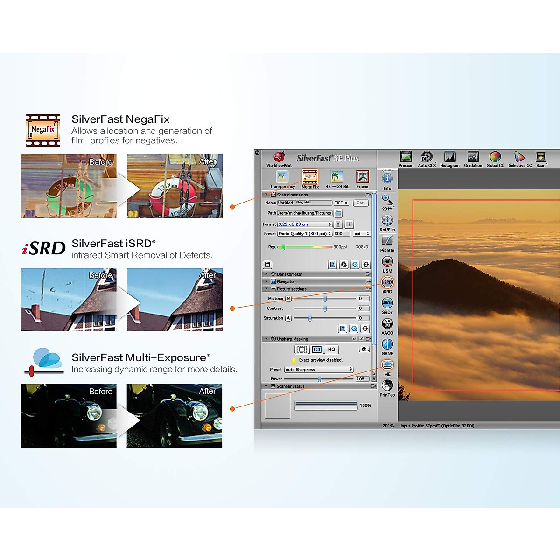Launch the Prescan button in toolbar
Image resolution: width=560 pixels, height=560 pixels.
(x=406, y=157)
